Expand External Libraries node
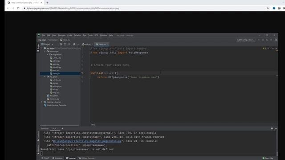Image resolution: width=285 pixels, height=160 pixels. pyautogui.click(x=42, y=102)
